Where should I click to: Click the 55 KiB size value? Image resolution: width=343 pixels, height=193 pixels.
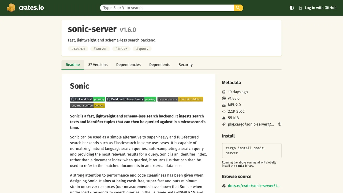click(233, 118)
